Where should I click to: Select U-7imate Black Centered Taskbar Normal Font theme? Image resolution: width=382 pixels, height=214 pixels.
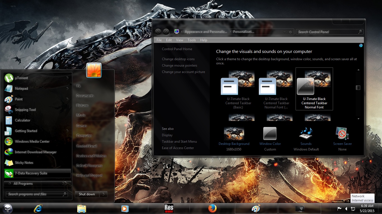pyautogui.click(x=314, y=89)
